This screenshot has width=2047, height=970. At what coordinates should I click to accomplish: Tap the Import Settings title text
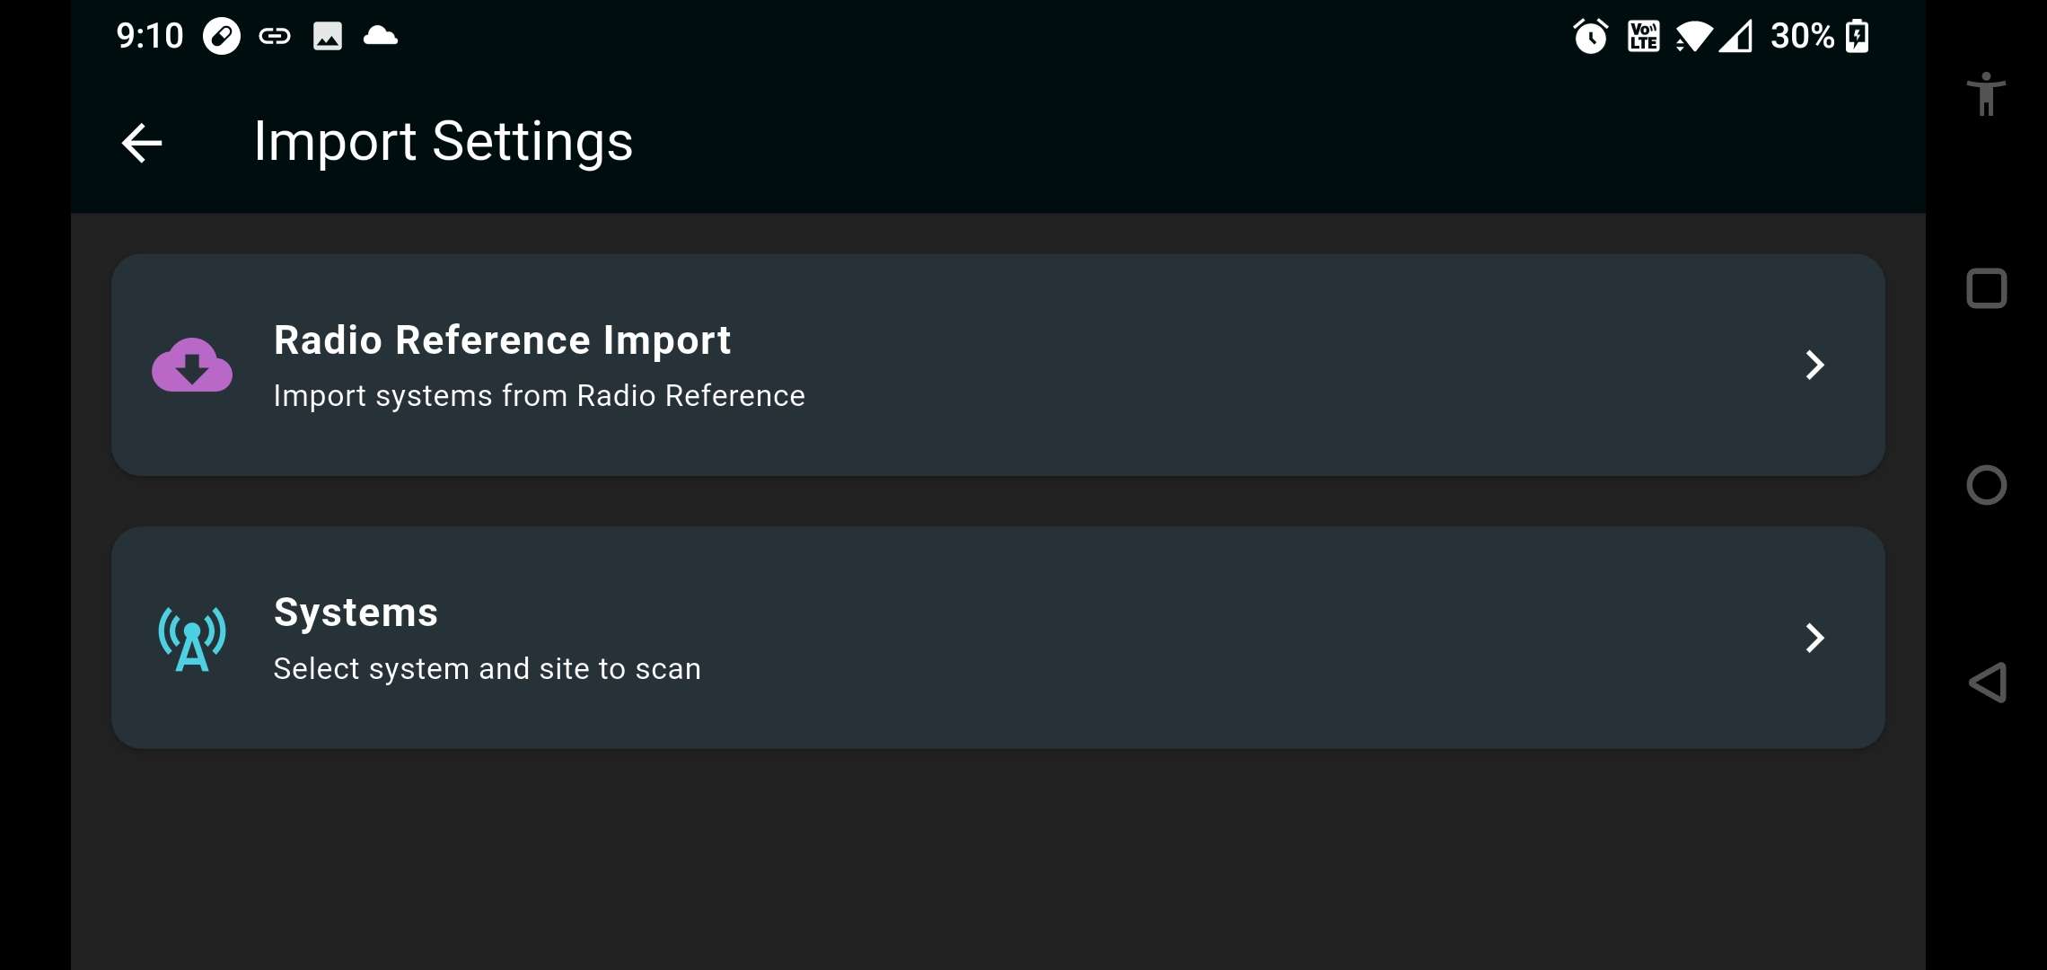(x=443, y=141)
